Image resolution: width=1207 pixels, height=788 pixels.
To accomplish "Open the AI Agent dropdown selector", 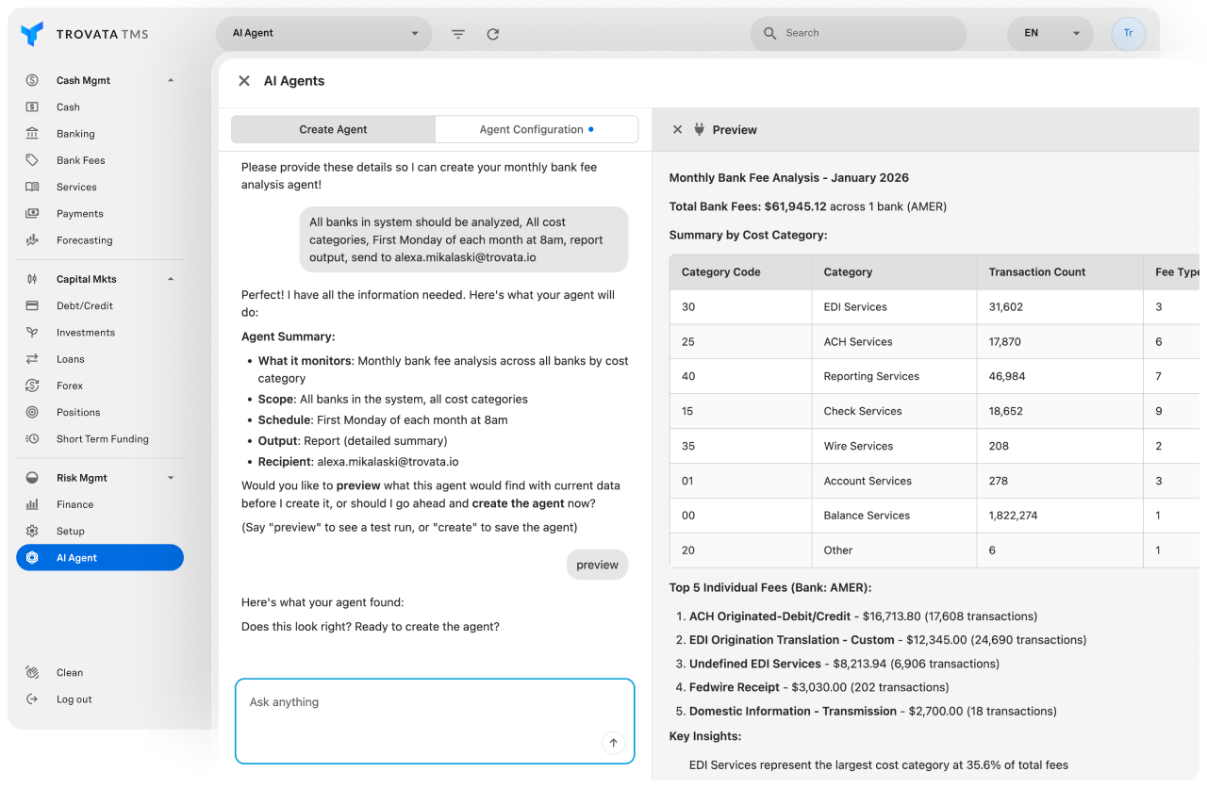I will point(323,33).
